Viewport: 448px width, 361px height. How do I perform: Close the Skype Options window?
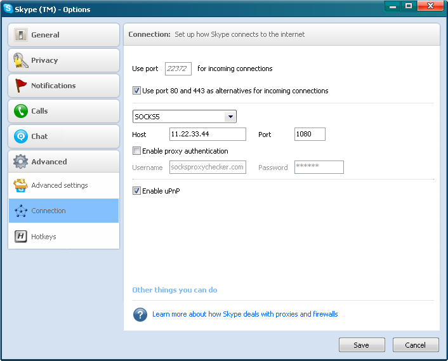point(431,6)
